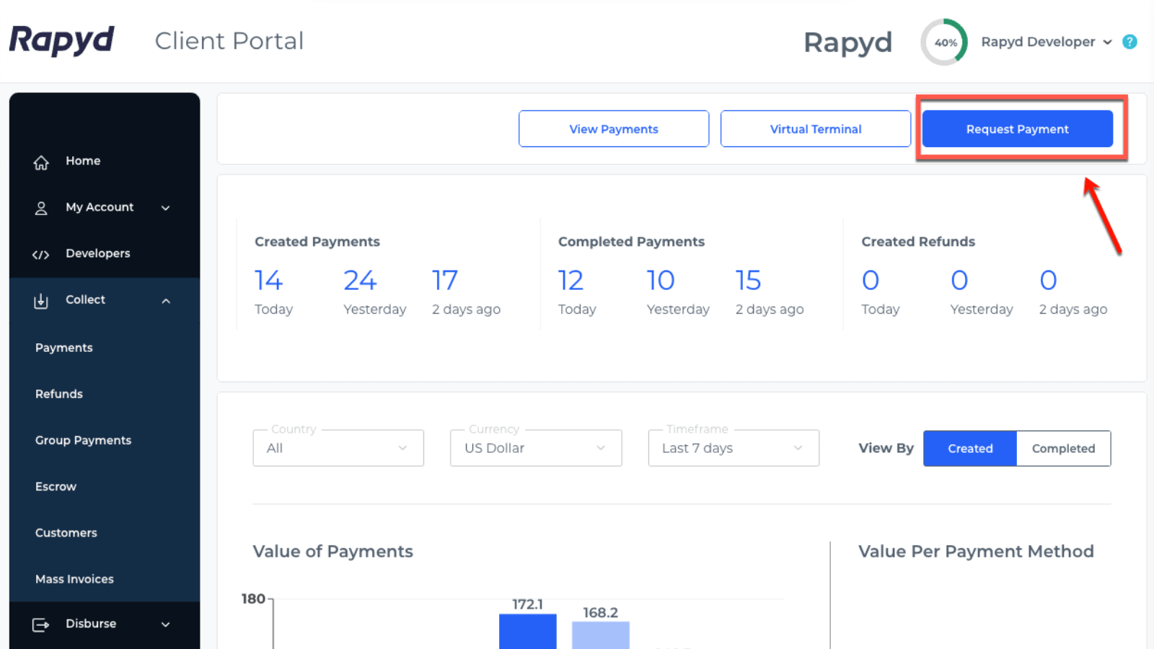The width and height of the screenshot is (1154, 649).
Task: Click the Developers code brackets icon
Action: (x=40, y=254)
